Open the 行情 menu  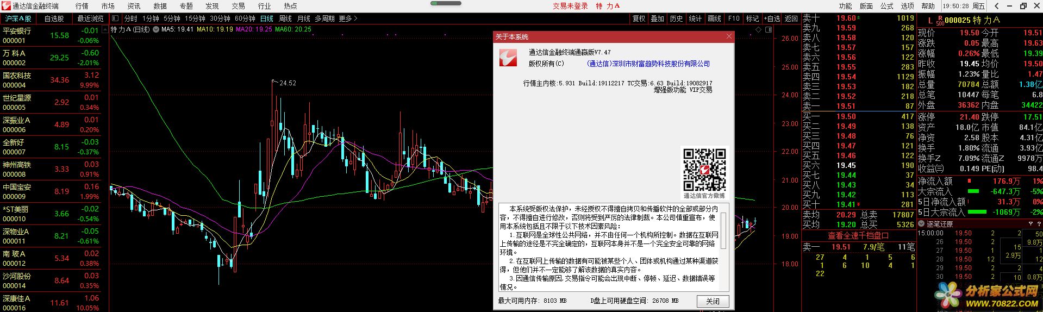(x=82, y=6)
